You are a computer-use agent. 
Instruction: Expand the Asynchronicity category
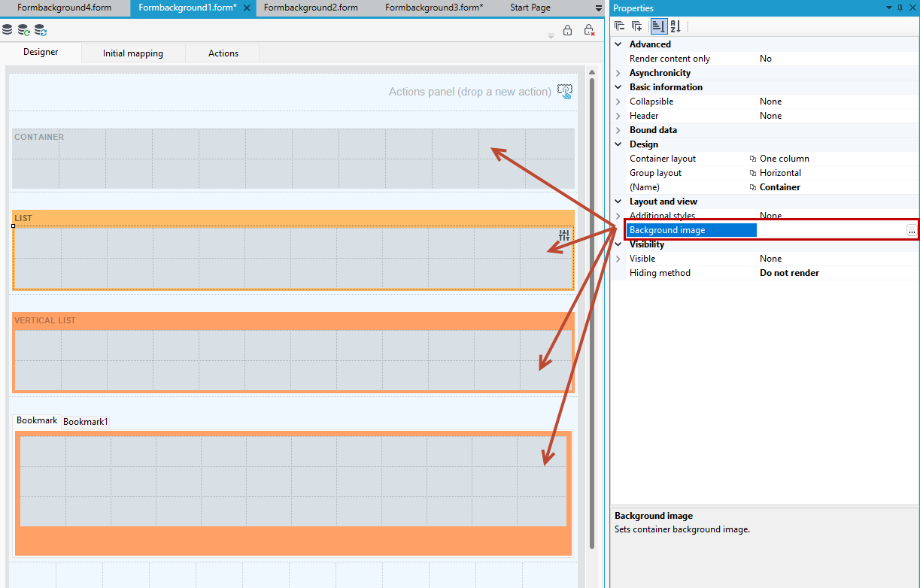618,73
